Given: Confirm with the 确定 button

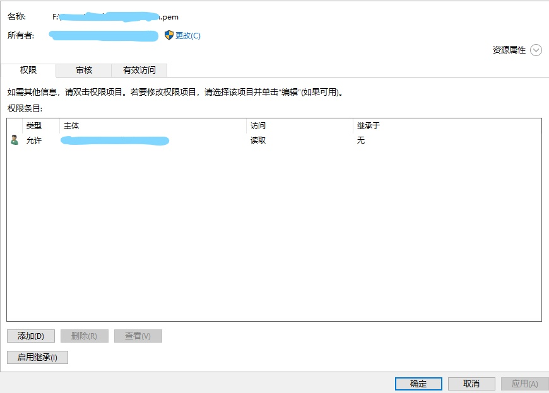Looking at the screenshot, I should (418, 384).
